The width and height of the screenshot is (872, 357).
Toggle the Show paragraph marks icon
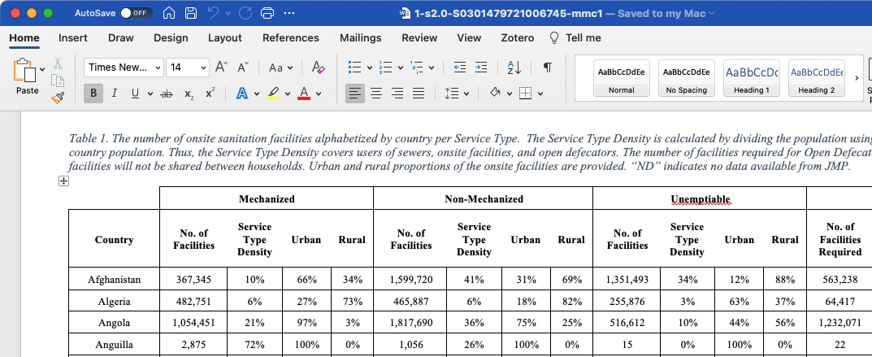click(548, 67)
